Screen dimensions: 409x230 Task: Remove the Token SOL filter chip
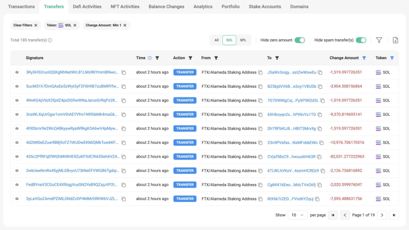[x=75, y=25]
